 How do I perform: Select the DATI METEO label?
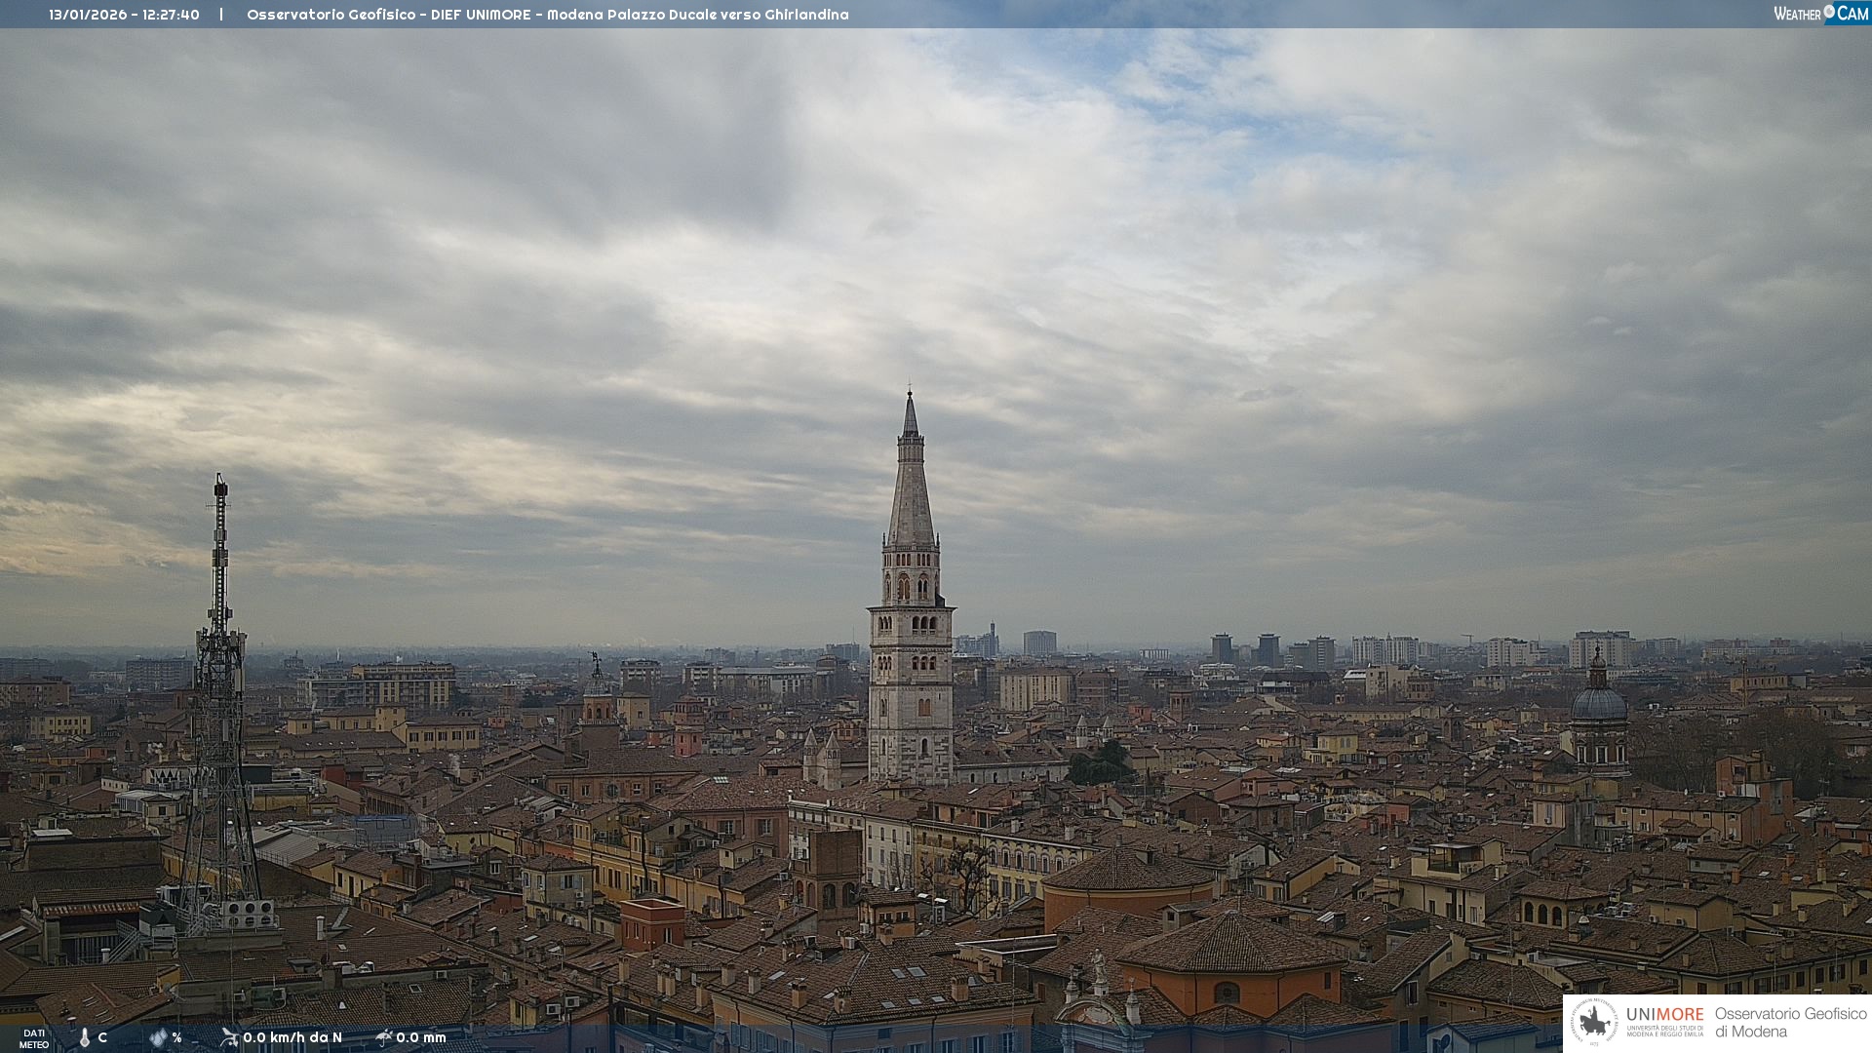[x=34, y=1038]
